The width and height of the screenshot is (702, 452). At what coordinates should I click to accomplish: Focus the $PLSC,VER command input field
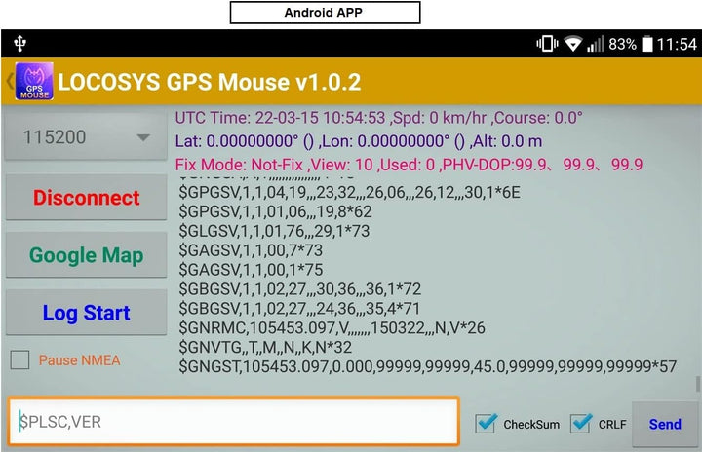(x=234, y=422)
